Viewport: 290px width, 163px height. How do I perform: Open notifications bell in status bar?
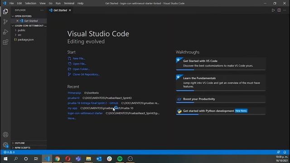[285, 152]
